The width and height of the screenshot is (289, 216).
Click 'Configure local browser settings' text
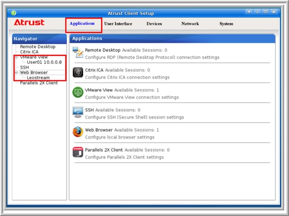click(119, 137)
